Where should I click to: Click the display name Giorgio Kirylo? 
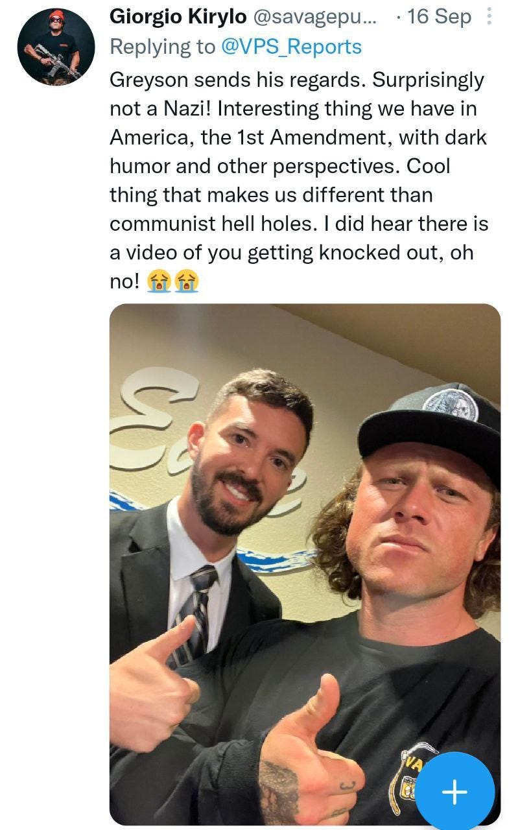pos(178,17)
